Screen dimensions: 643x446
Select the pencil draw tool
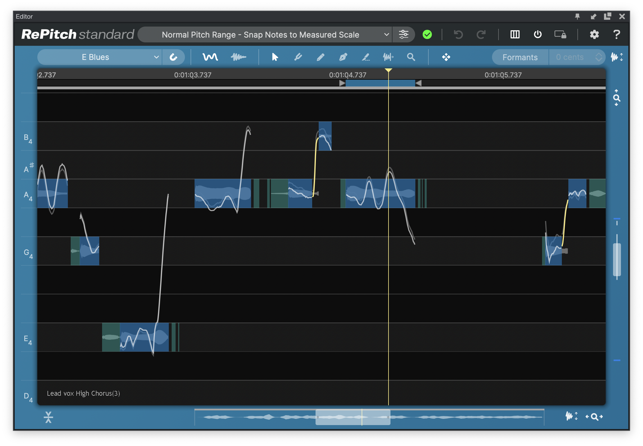(320, 57)
